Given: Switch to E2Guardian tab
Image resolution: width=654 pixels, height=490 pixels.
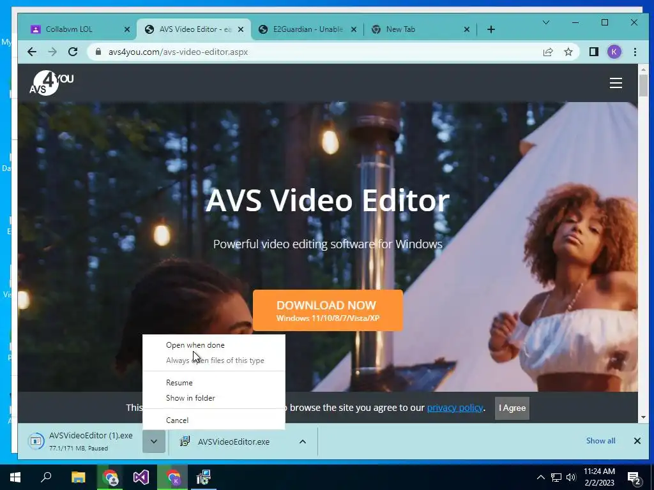Looking at the screenshot, I should (308, 29).
